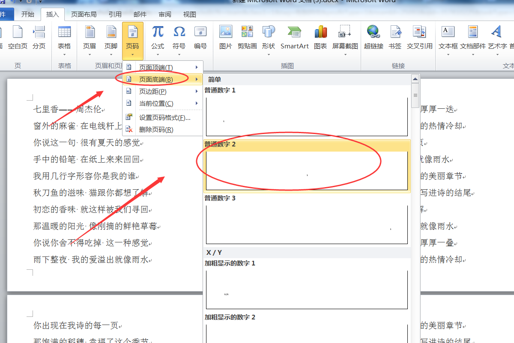Click the line 手中的铅笔 在纸上来来回回
Image resolution: width=514 pixels, height=343 pixels.
[87, 159]
